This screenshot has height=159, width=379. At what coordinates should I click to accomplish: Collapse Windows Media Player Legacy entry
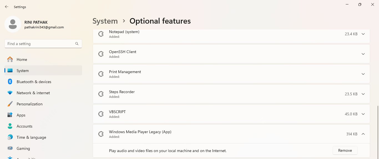[x=363, y=134]
